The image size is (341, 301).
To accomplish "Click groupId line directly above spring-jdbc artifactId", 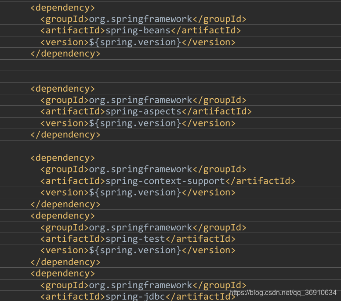I will (143, 285).
